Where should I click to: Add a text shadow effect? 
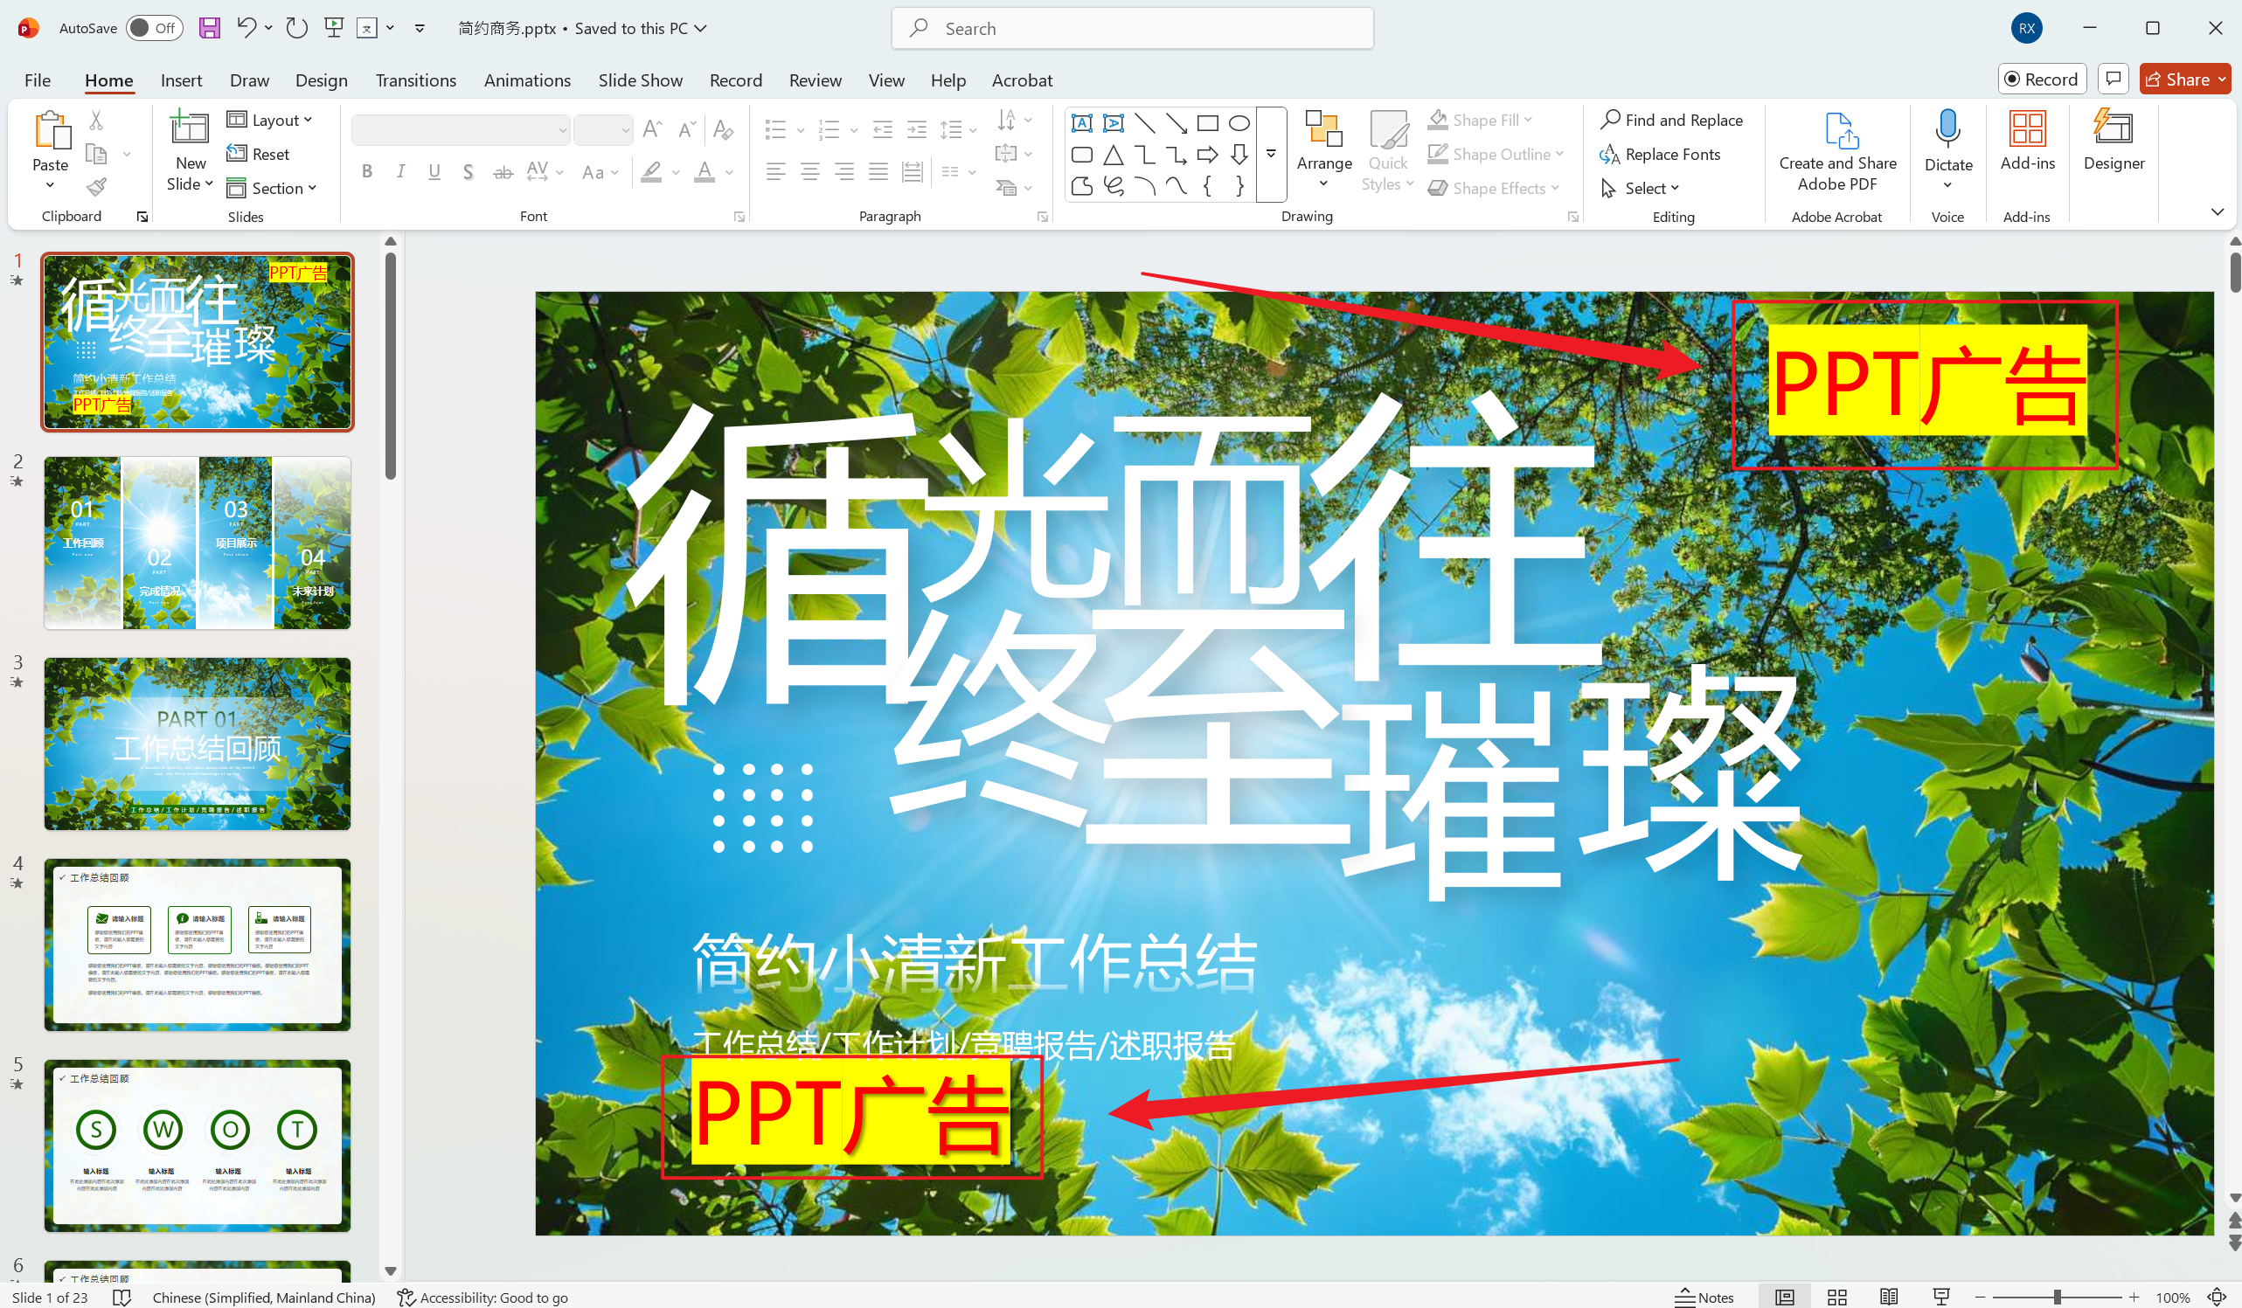click(468, 171)
